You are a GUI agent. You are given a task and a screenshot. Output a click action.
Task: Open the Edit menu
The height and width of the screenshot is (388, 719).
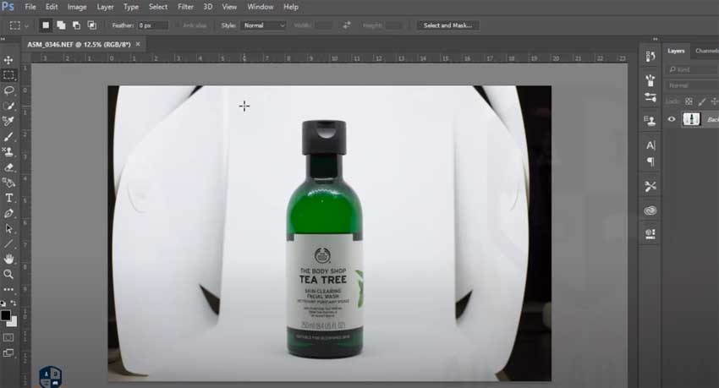[52, 7]
